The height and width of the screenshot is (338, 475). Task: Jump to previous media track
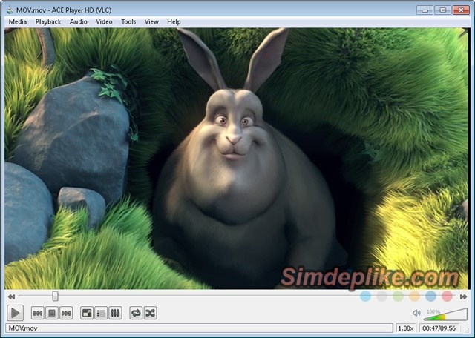point(38,313)
